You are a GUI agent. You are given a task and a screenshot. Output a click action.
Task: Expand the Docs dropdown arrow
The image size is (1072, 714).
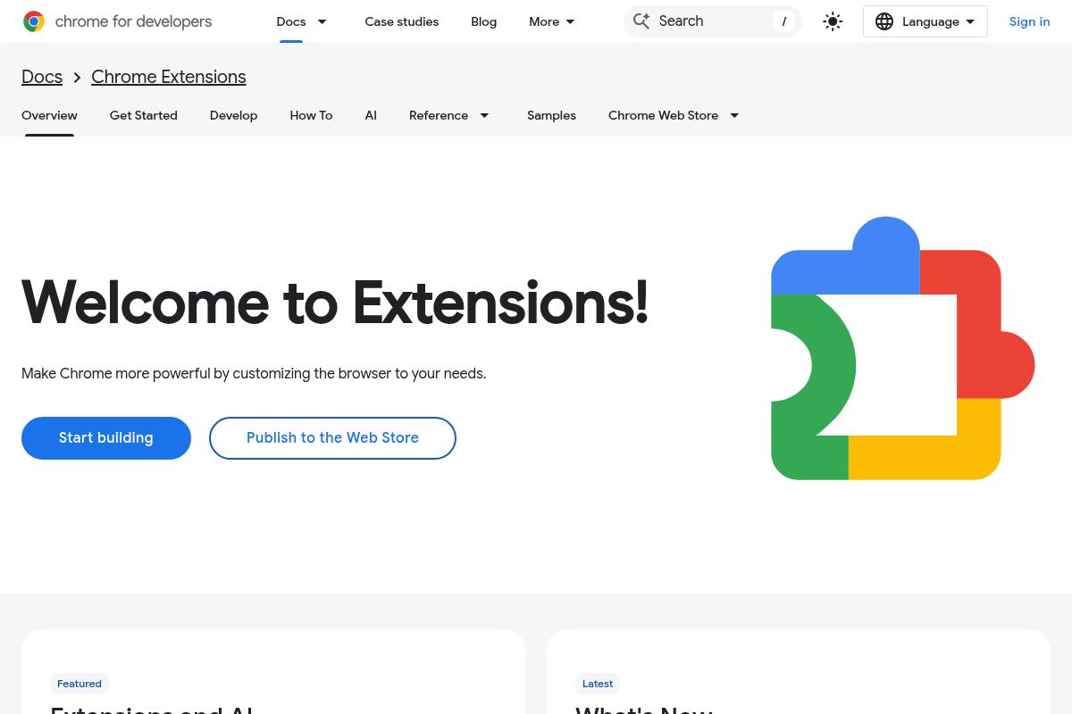322,21
